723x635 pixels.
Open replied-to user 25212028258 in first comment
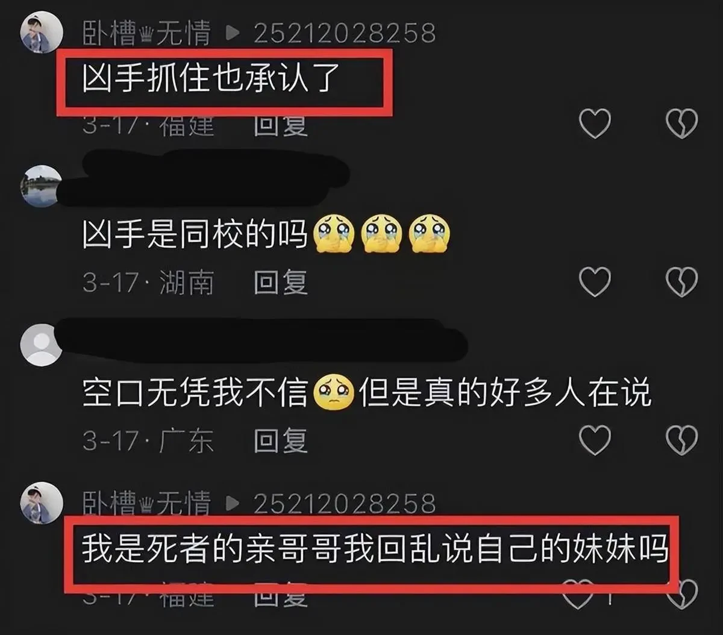344,33
